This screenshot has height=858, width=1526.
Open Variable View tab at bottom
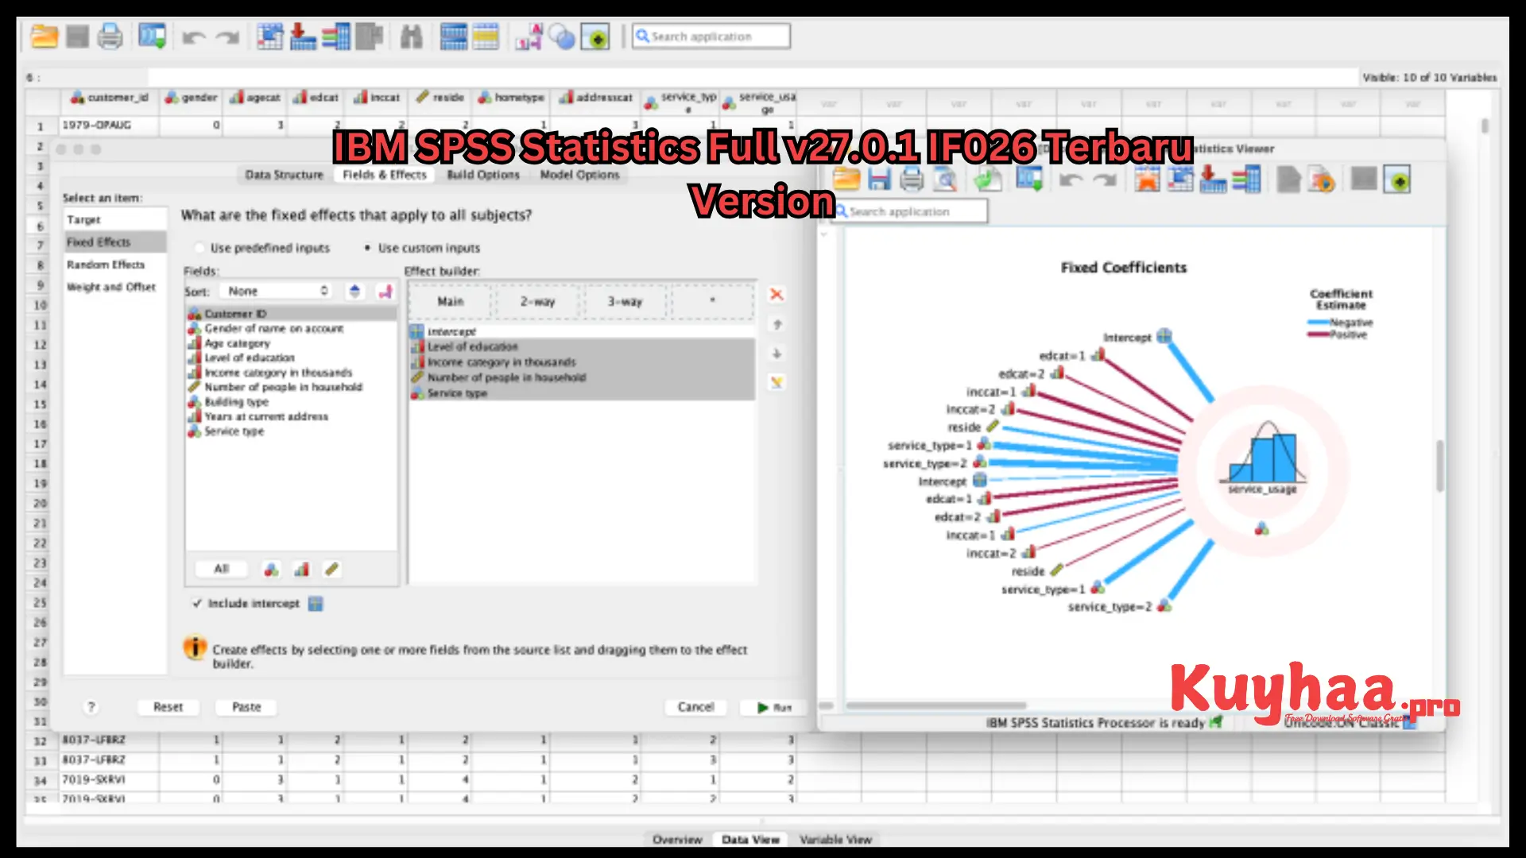(835, 840)
